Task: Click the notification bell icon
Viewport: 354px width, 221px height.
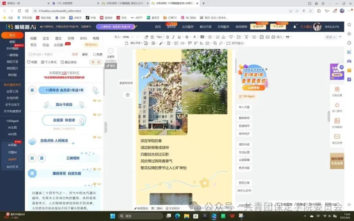Action: click(x=295, y=27)
